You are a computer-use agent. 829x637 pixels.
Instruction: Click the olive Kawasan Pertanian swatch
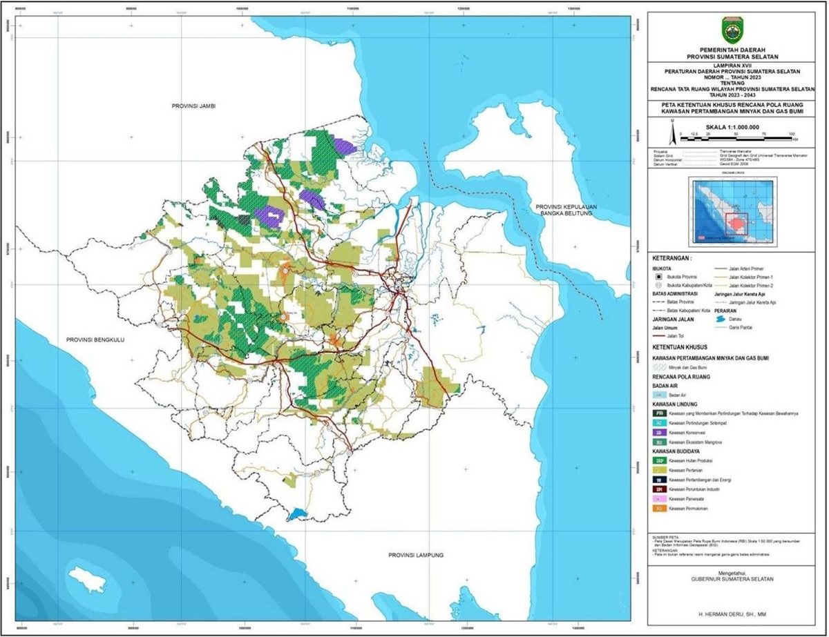click(660, 469)
